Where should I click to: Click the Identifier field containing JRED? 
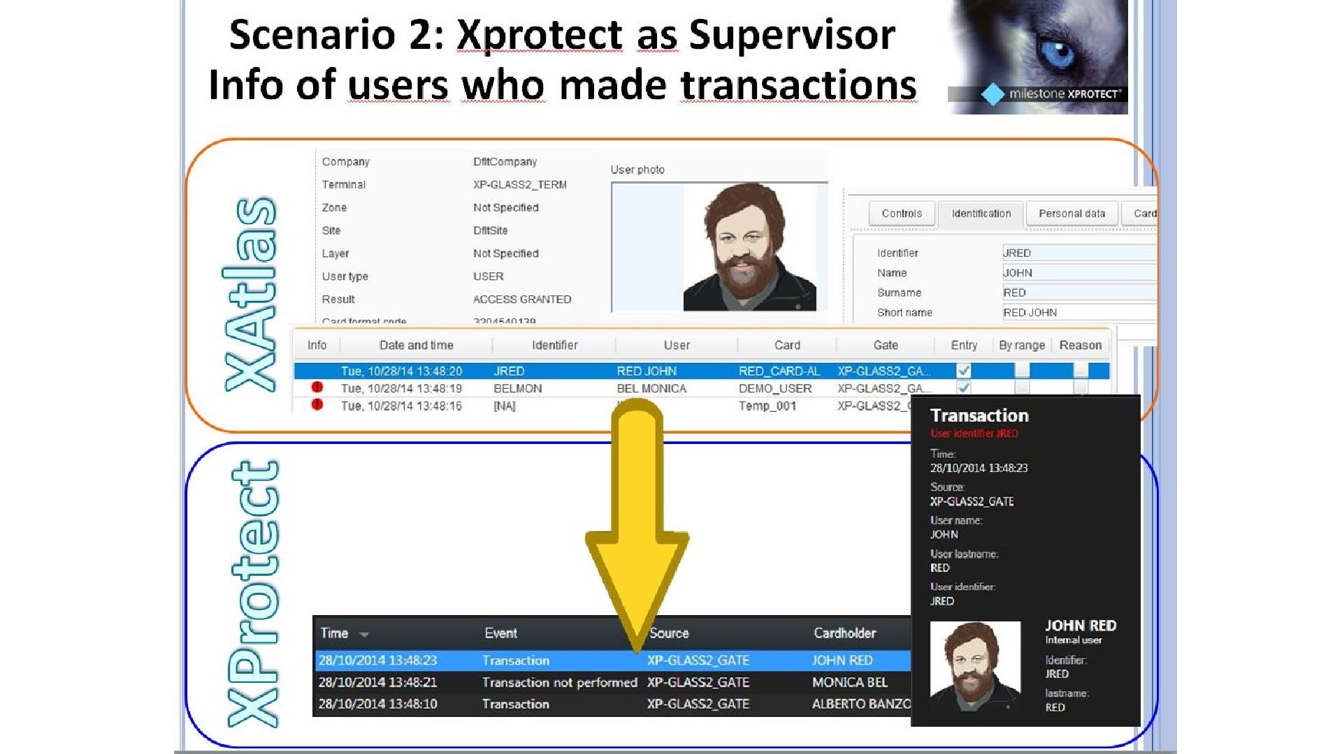pos(1079,253)
